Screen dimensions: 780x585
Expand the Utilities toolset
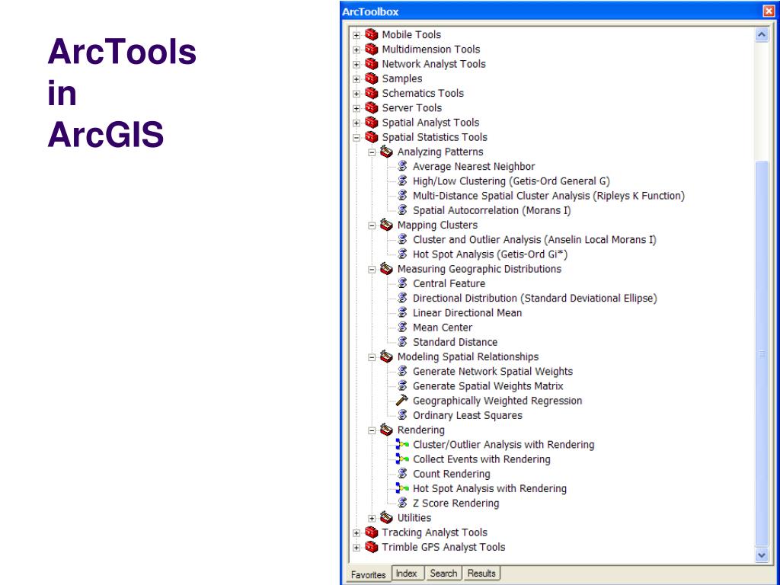(372, 518)
